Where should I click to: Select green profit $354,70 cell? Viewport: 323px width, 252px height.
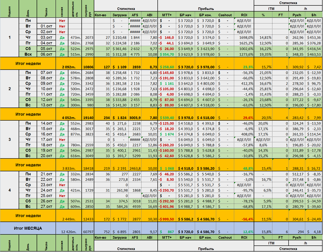[x=167, y=55]
